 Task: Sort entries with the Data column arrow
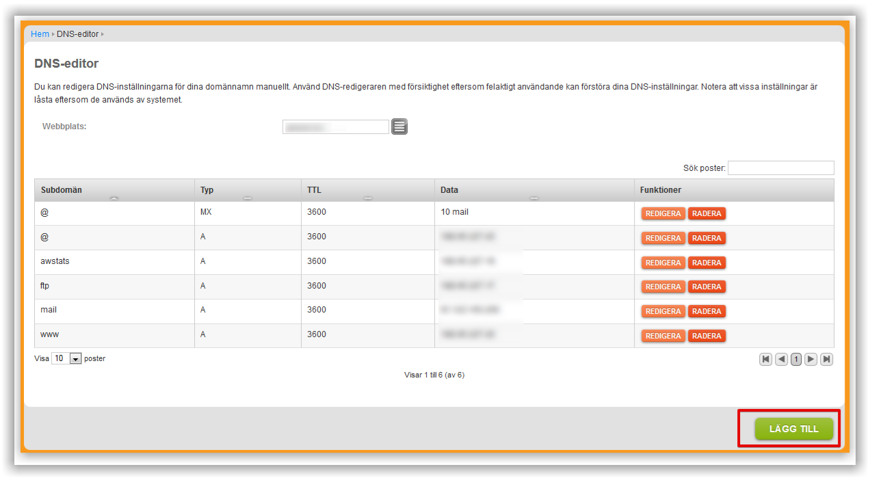point(534,197)
